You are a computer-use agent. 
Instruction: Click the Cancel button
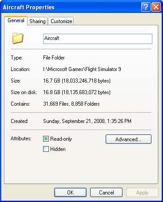click(x=106, y=192)
